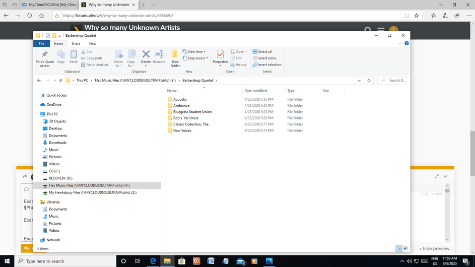
Task: Open the Copy to dropdown
Action: 131,59
